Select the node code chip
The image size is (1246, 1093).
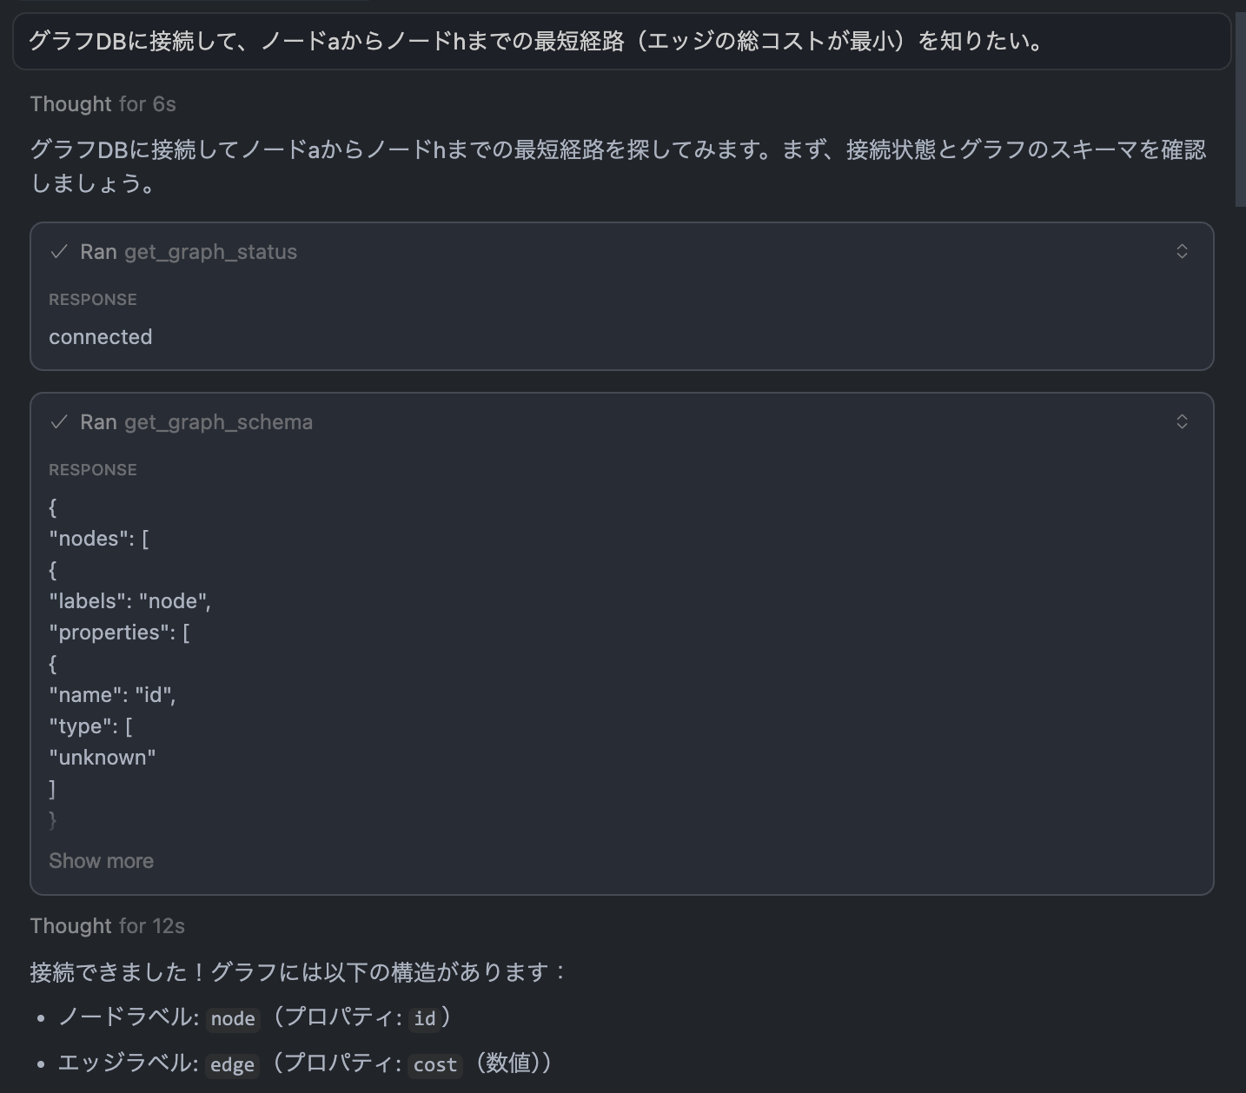tap(233, 1019)
